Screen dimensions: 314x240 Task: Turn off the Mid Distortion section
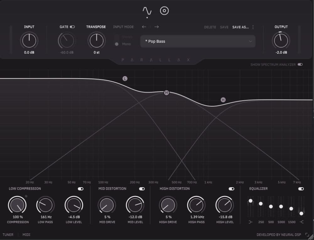[x=142, y=188]
